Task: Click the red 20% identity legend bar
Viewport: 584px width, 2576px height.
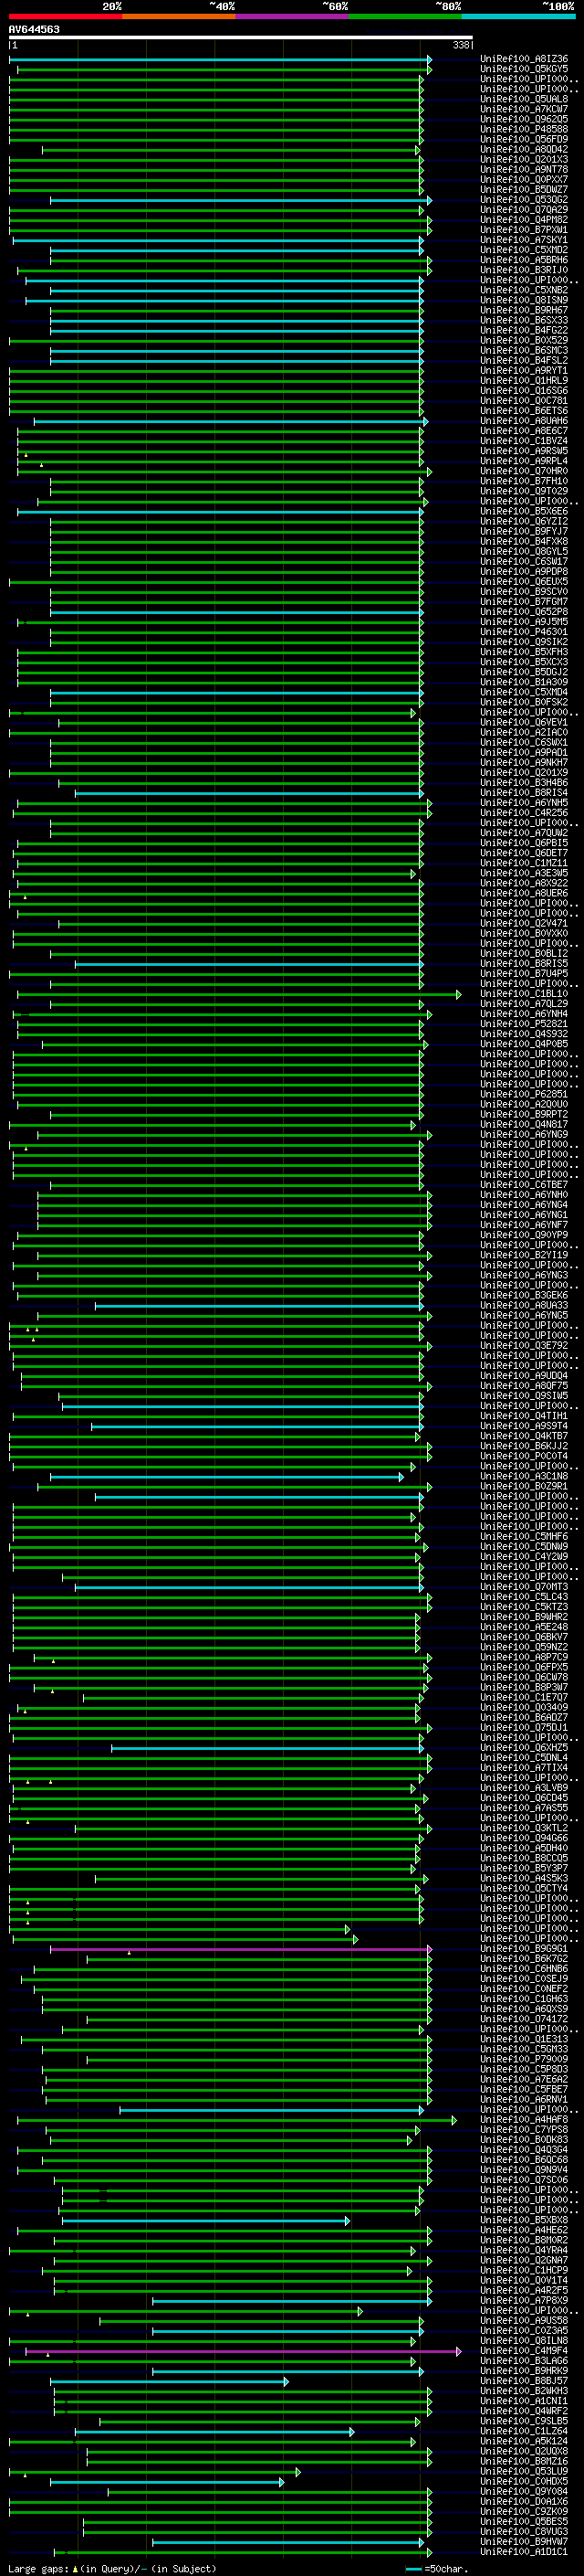Action: pos(65,16)
